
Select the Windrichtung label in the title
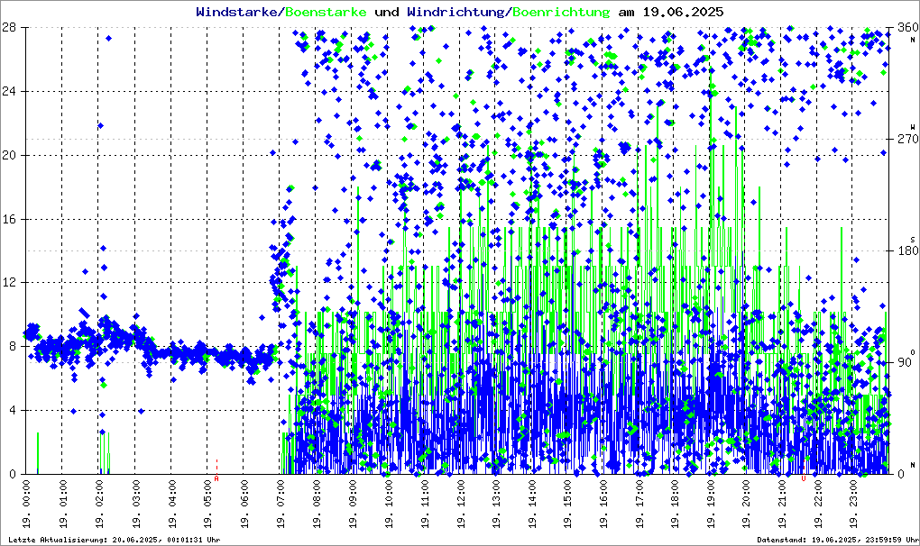pos(455,12)
